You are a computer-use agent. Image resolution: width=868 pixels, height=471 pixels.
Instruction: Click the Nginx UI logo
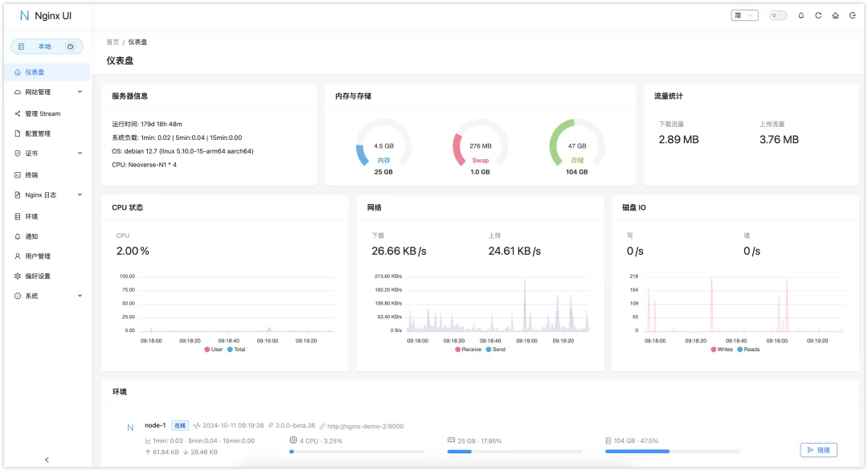tap(45, 15)
